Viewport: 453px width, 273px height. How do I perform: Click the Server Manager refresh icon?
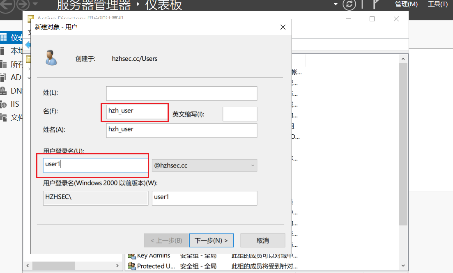point(349,5)
